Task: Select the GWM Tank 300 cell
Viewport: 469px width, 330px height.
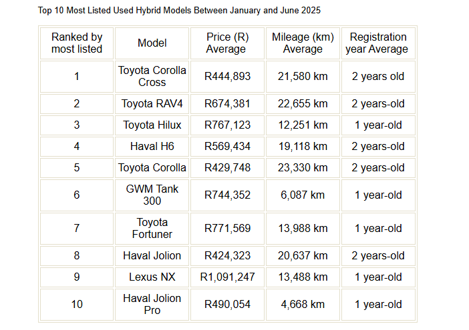Action: point(152,195)
